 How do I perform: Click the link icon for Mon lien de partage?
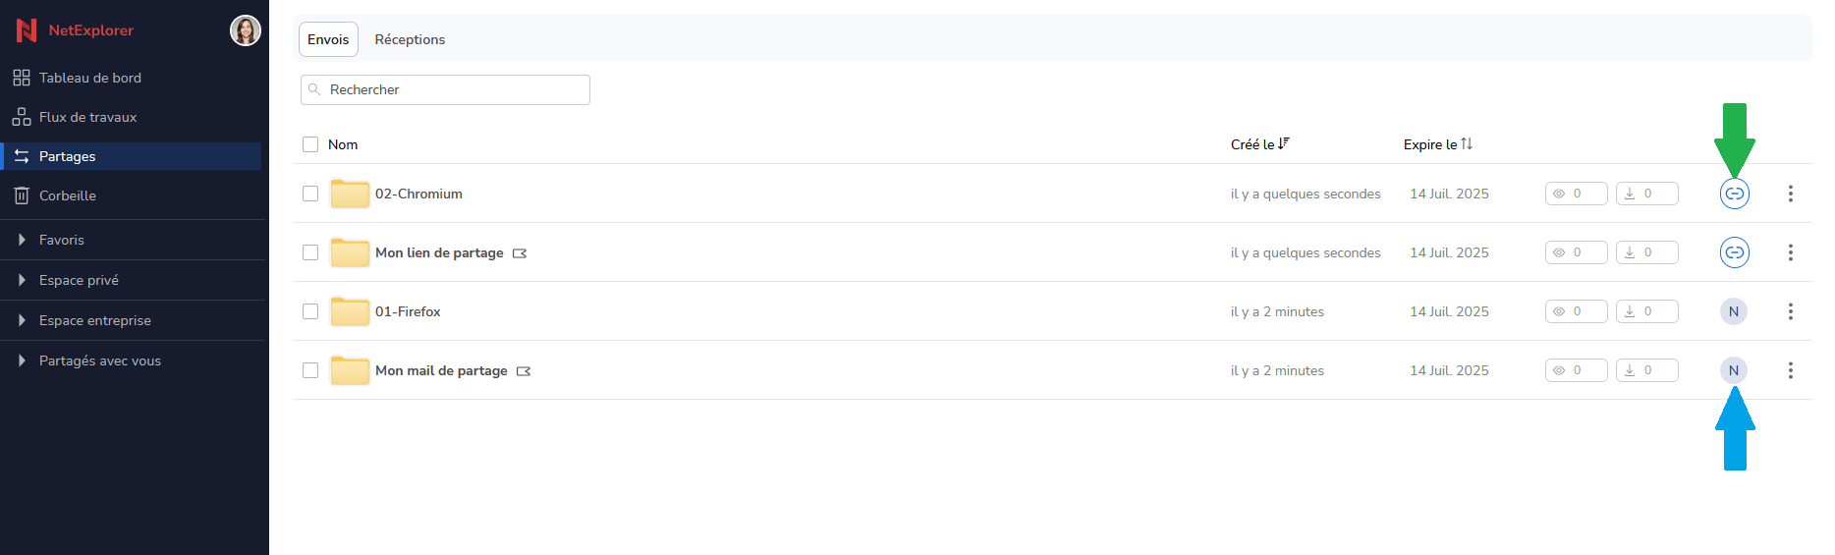(x=1735, y=252)
